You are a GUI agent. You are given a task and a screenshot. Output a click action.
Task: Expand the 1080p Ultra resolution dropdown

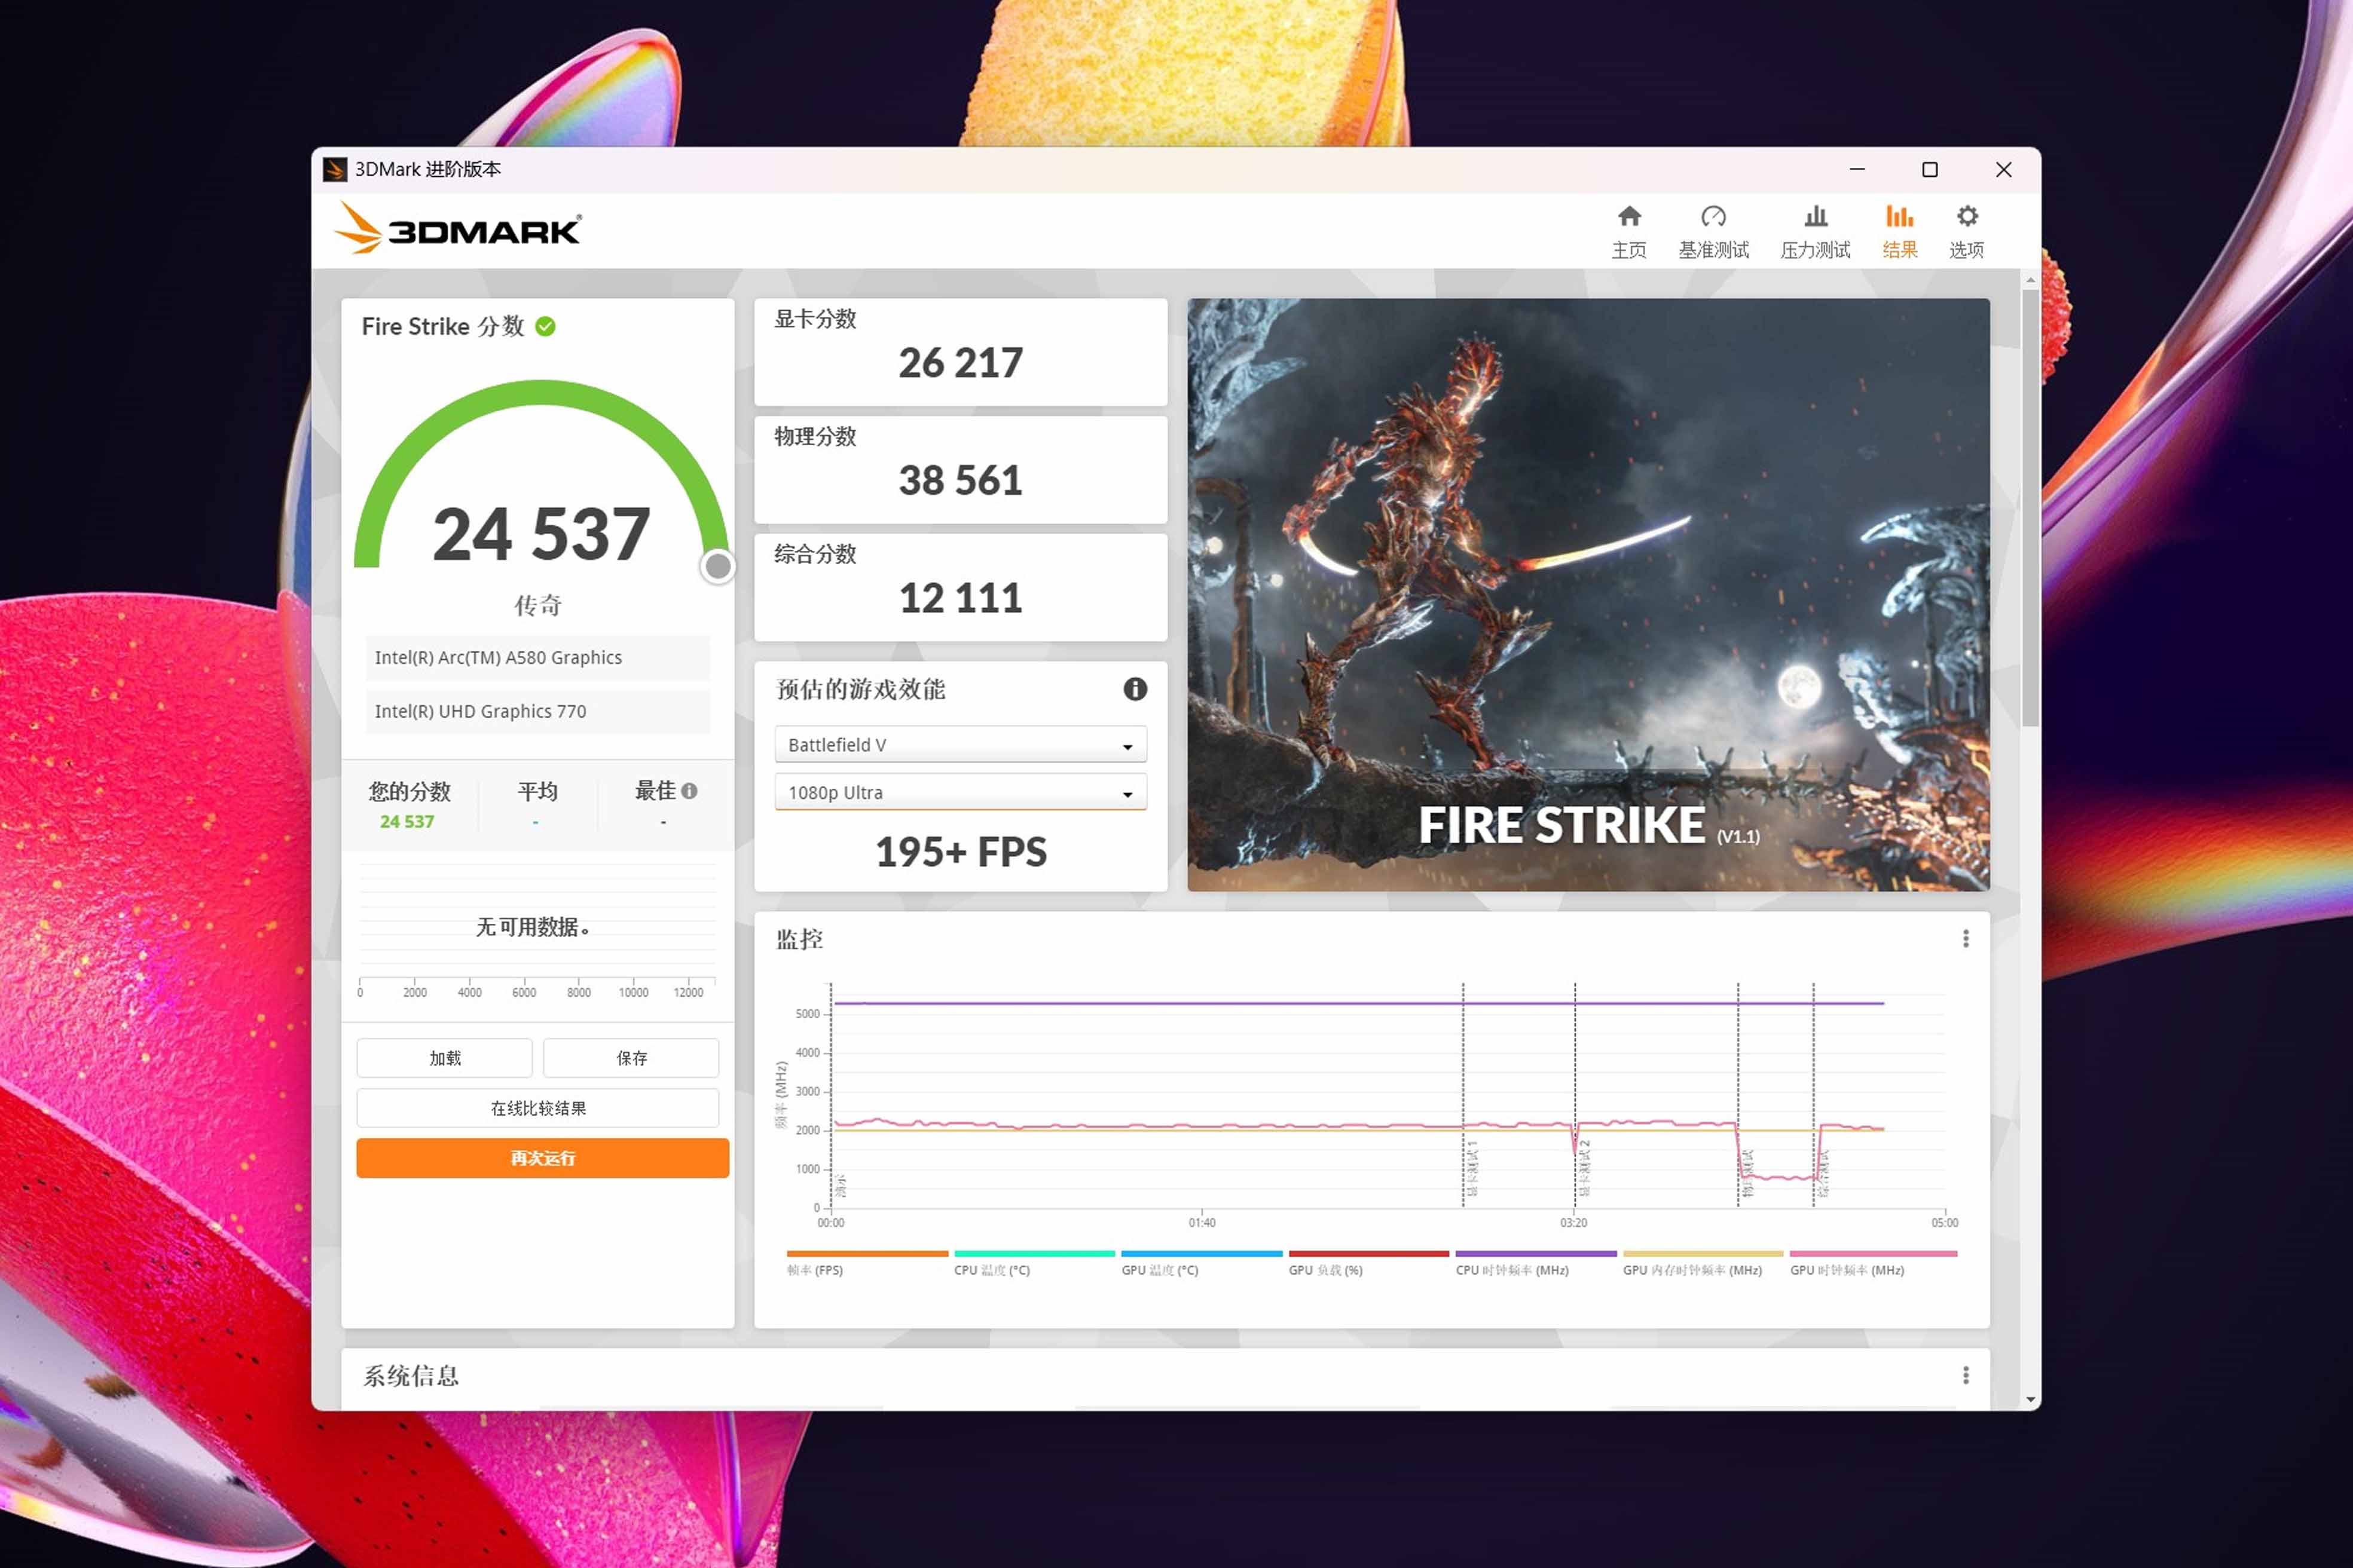pyautogui.click(x=961, y=792)
